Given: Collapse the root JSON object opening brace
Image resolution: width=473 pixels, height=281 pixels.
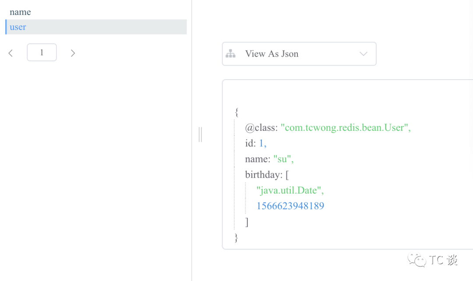Looking at the screenshot, I should point(237,112).
